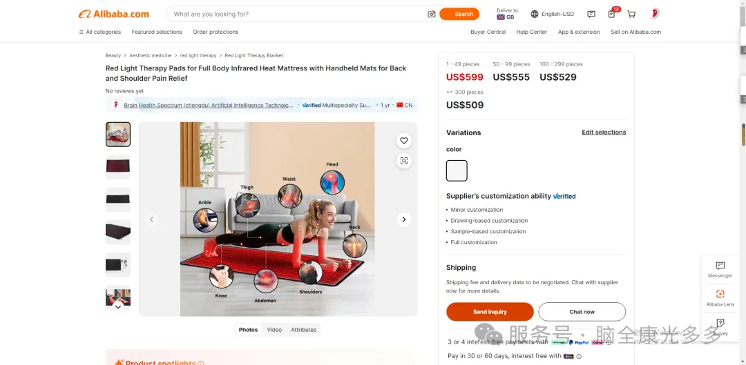
Task: Select the white color swatch variation
Action: pos(457,170)
